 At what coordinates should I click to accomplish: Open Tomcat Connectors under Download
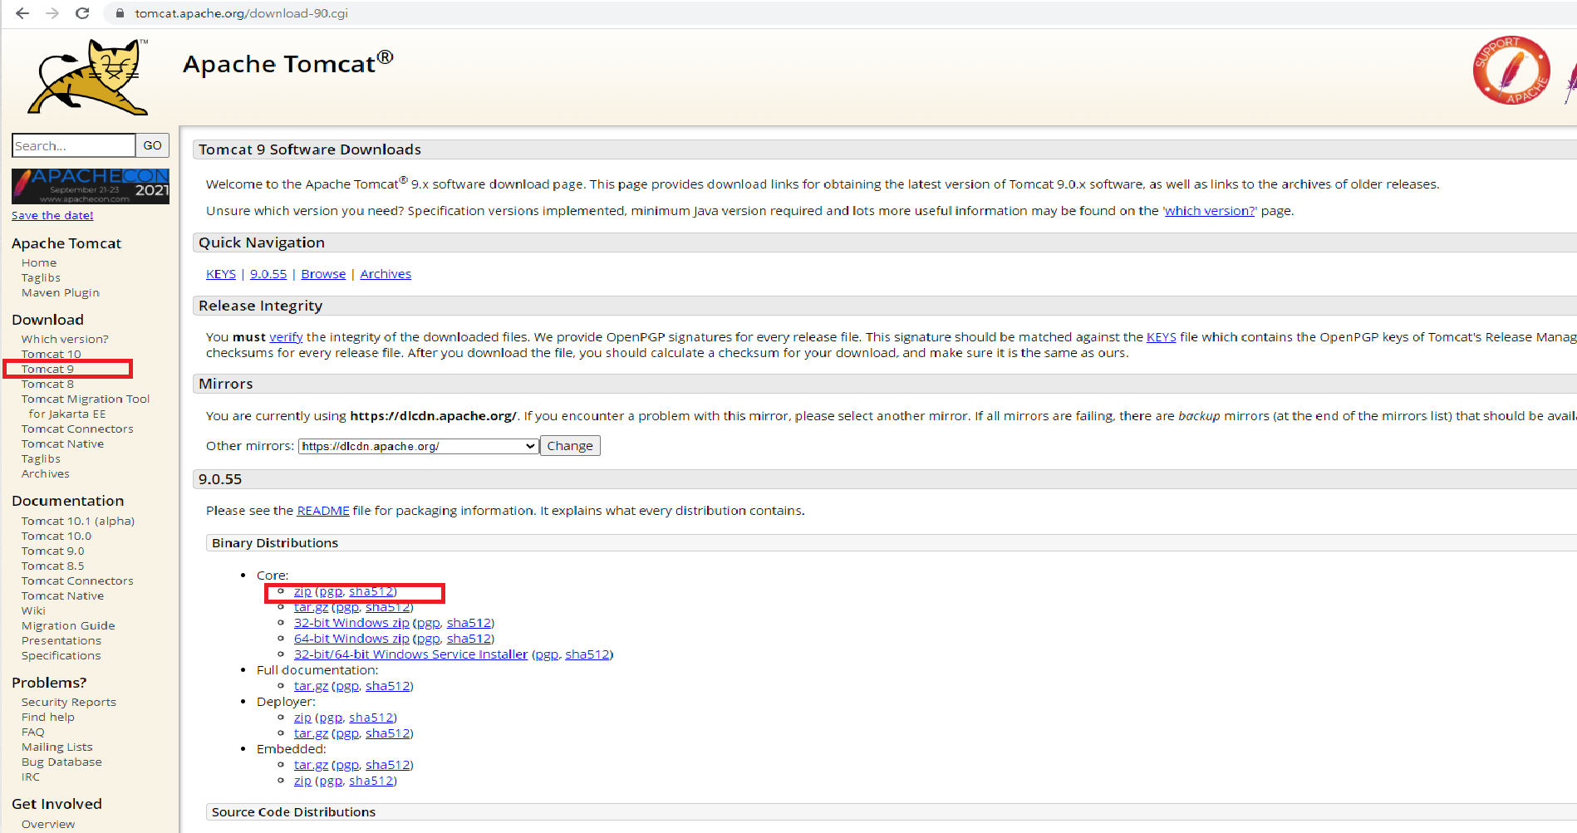(x=77, y=429)
